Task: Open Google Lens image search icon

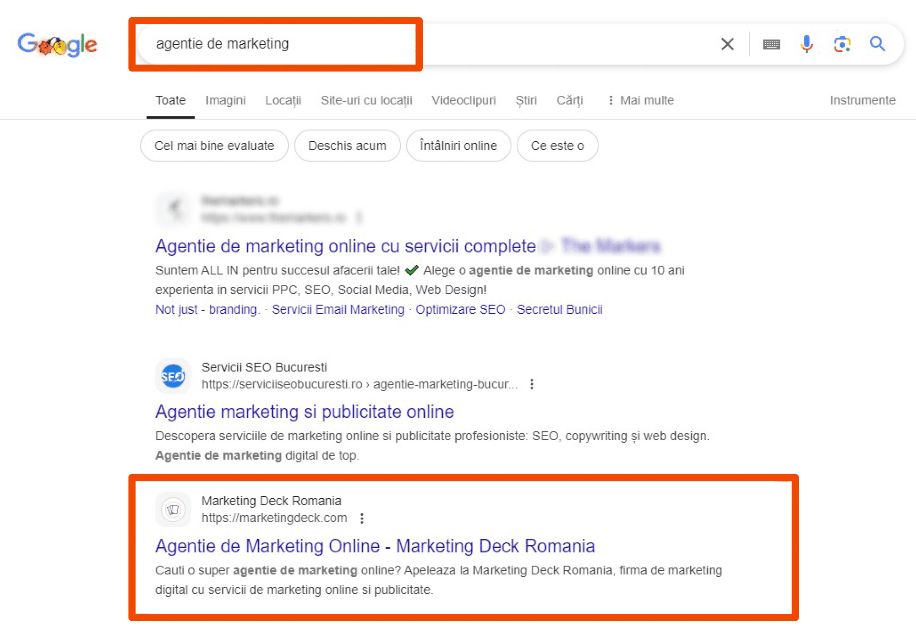Action: click(x=842, y=44)
